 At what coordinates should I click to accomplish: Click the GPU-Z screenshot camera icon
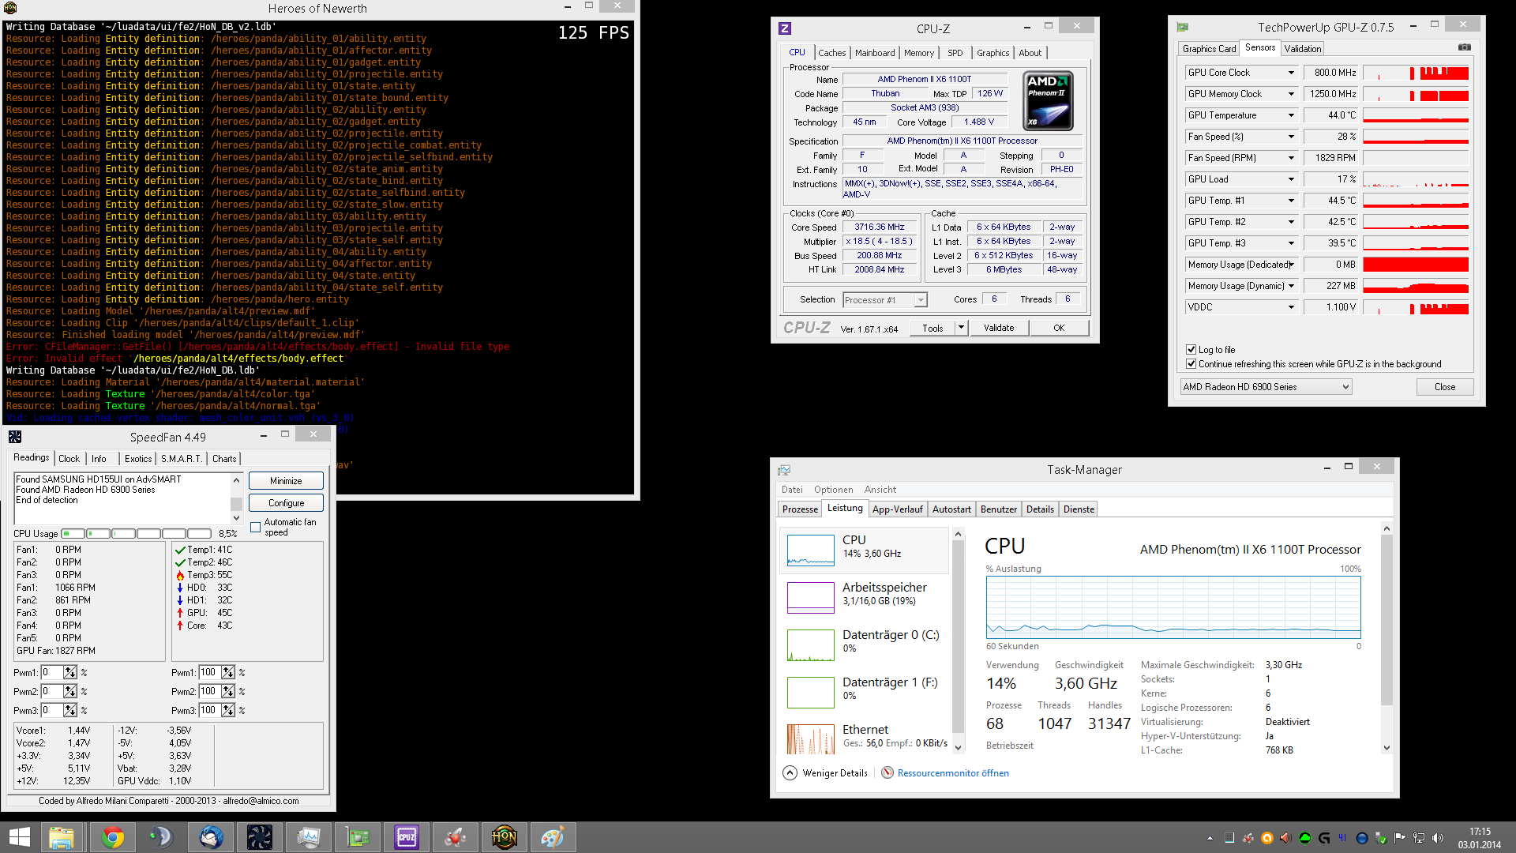[x=1464, y=48]
